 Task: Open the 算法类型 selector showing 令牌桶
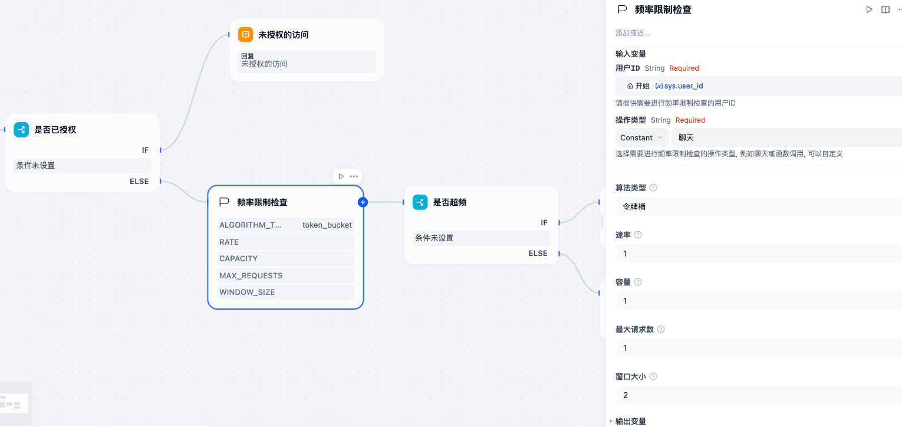(758, 206)
